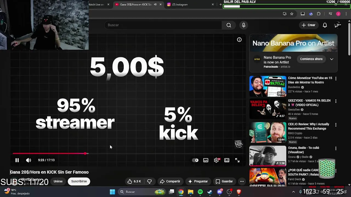This screenshot has height=197, width=351.
Task: Open YouTube account avatar menu
Action: tap(338, 25)
